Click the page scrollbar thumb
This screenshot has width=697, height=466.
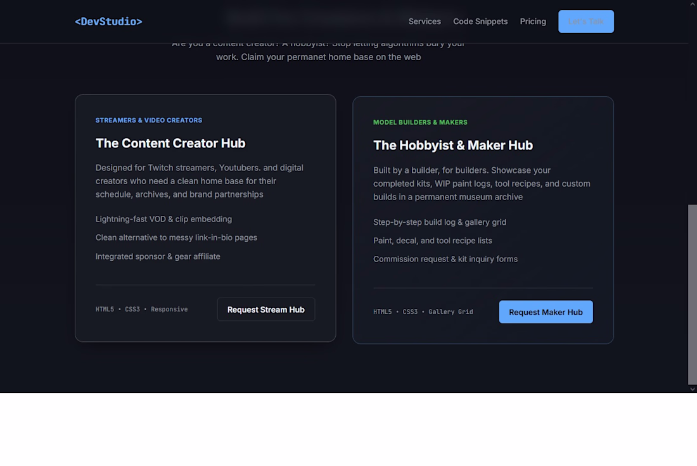click(692, 294)
